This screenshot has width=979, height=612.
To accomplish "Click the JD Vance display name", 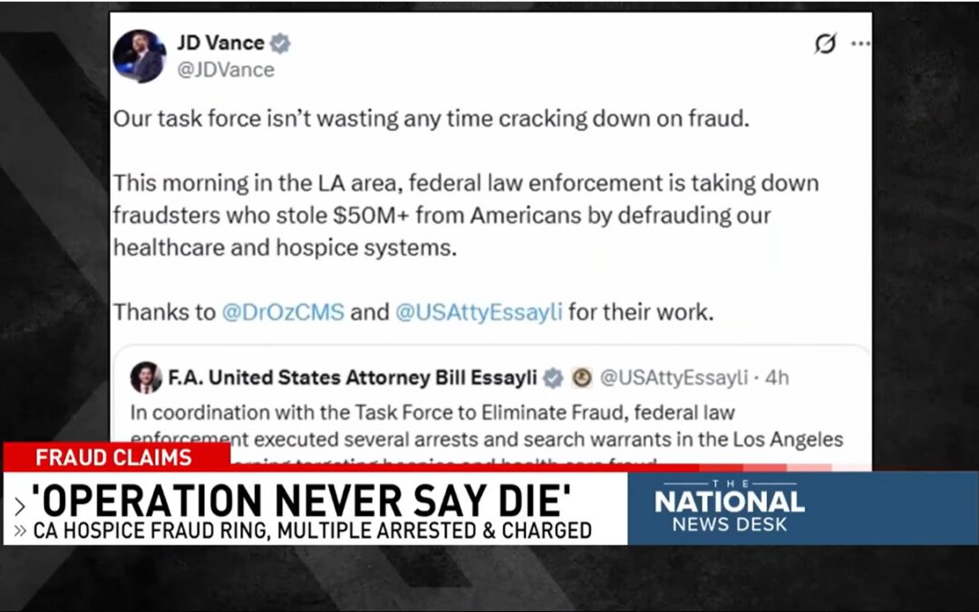I will click(223, 42).
